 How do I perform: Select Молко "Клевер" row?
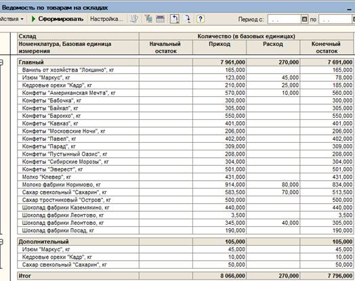click(x=185, y=177)
